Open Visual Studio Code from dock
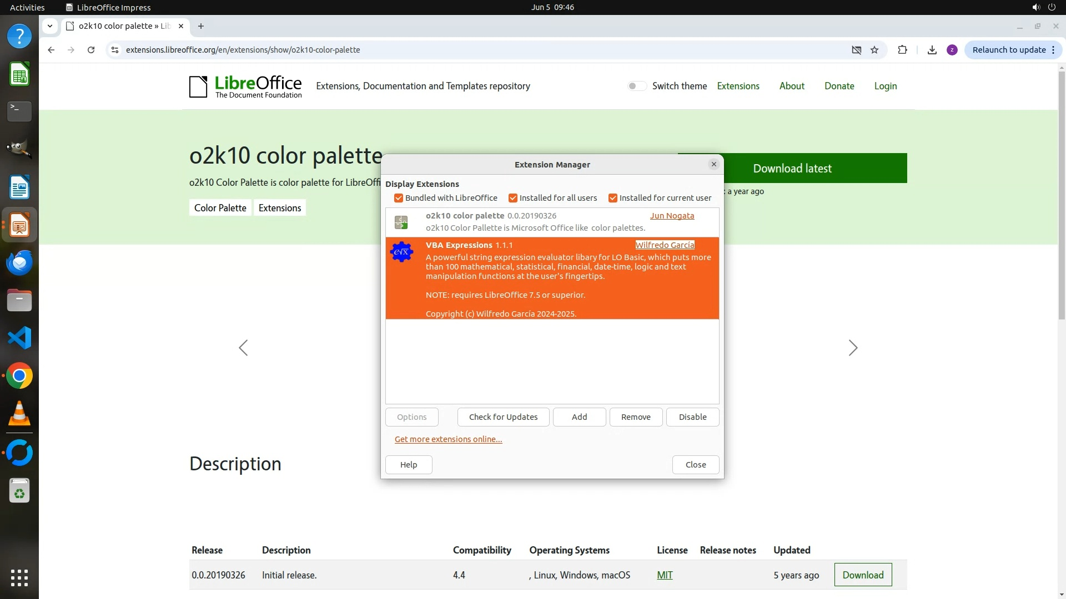The height and width of the screenshot is (599, 1066). (x=19, y=338)
